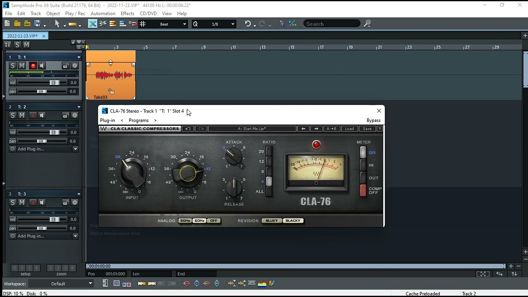This screenshot has height=297, width=528.
Task: Click the A→B compare button
Action: [x=332, y=129]
